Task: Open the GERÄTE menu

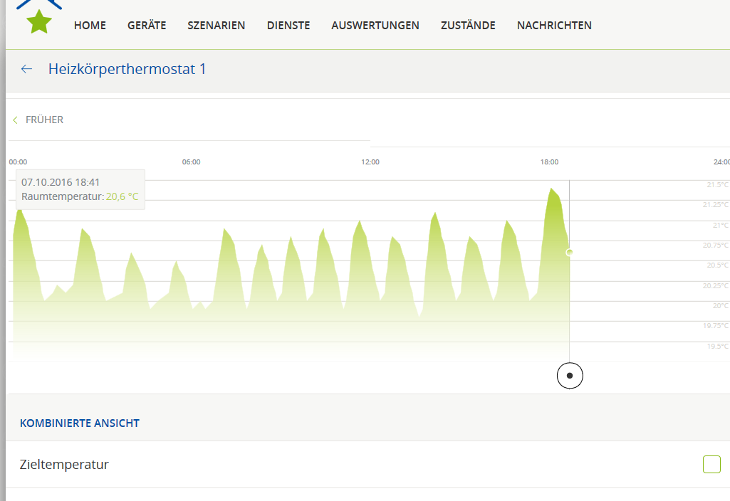Action: [x=147, y=26]
